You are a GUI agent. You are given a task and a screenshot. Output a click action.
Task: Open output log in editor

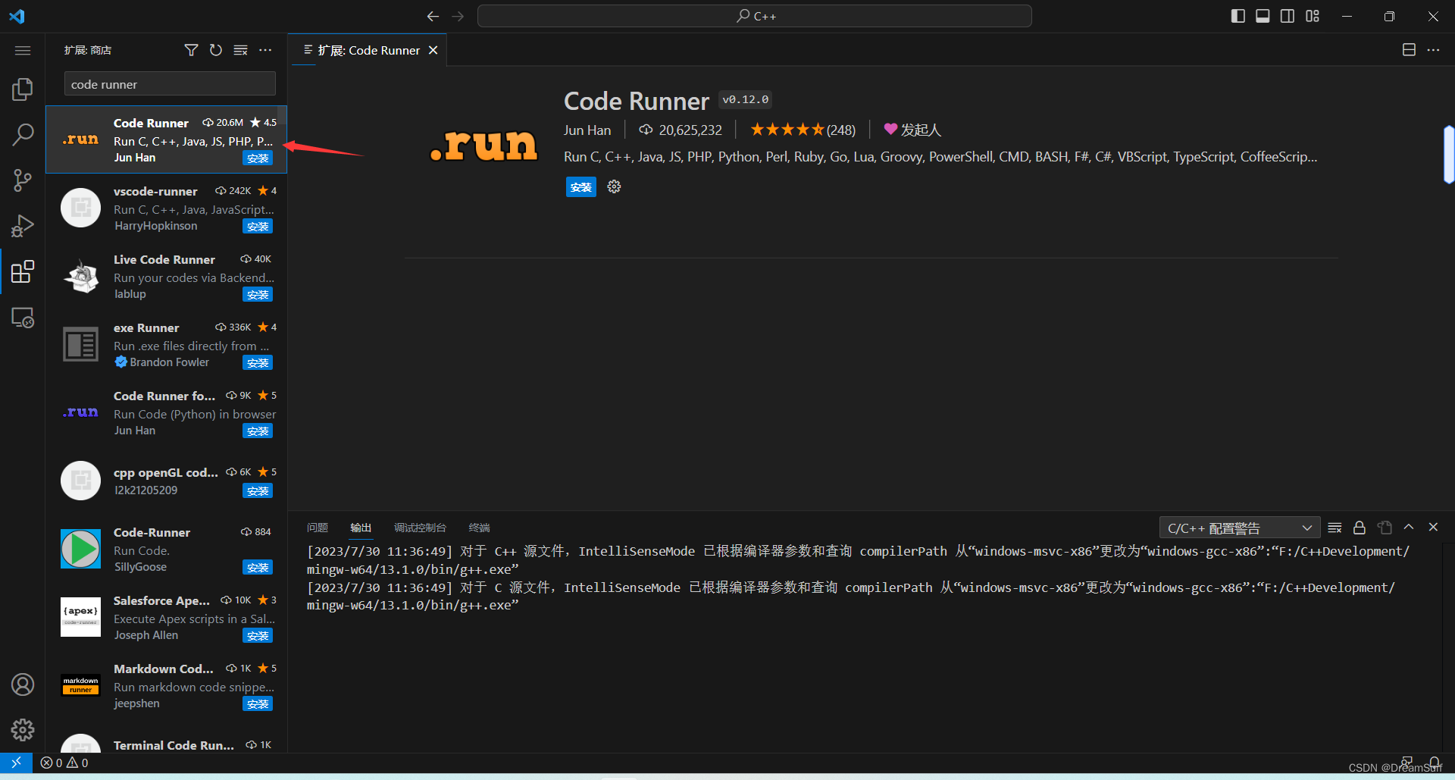pos(1385,528)
